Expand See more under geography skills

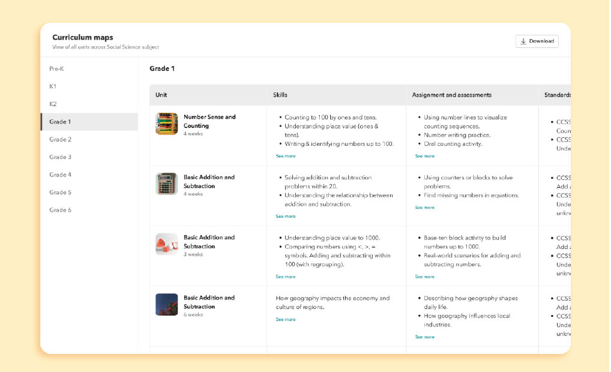tap(286, 320)
